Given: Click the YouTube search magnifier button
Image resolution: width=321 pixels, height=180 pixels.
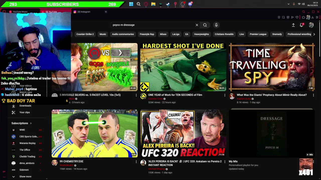Looking at the screenshot, I should pyautogui.click(x=205, y=25).
